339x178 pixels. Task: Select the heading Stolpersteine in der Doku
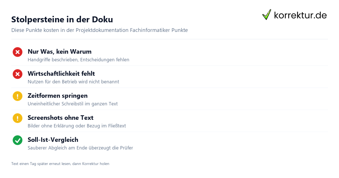point(62,19)
